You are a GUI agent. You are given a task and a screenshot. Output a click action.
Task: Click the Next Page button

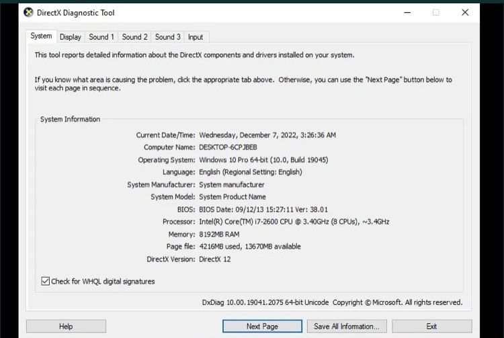(x=262, y=326)
